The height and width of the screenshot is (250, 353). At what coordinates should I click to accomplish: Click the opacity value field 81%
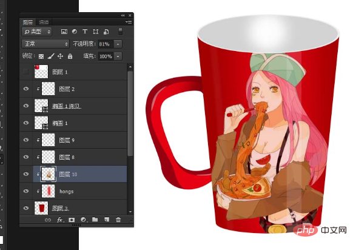[x=106, y=44]
